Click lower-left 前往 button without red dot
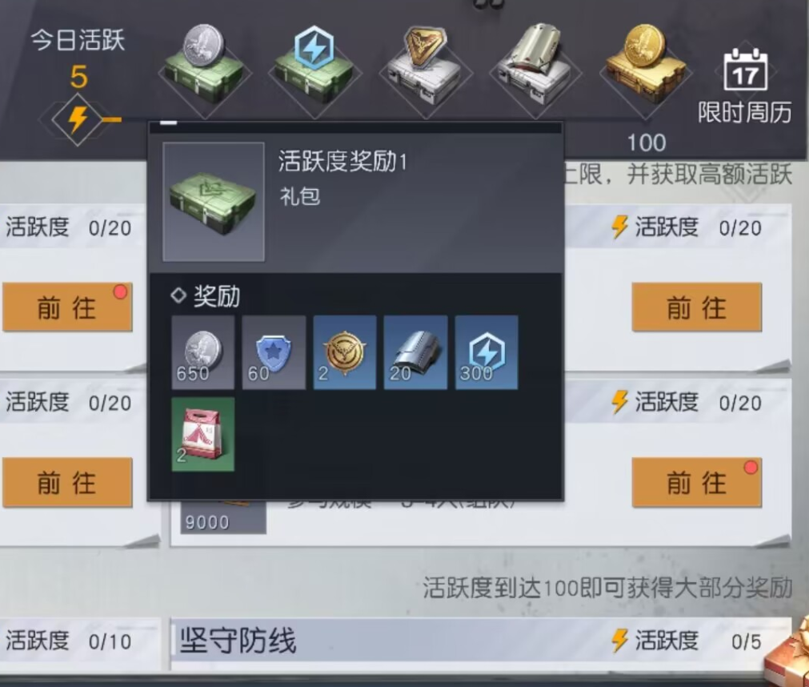809x687 pixels. (x=67, y=482)
